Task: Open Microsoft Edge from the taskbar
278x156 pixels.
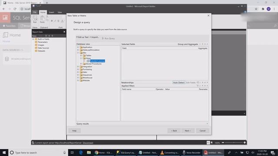Action: click(81, 153)
